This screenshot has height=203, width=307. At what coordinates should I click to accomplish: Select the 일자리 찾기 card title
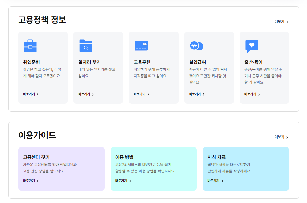click(89, 62)
